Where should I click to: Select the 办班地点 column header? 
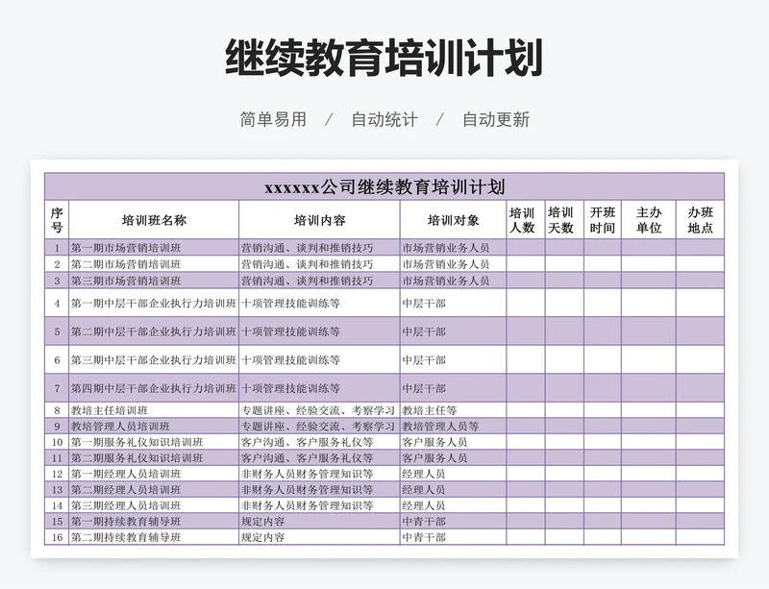tap(701, 220)
